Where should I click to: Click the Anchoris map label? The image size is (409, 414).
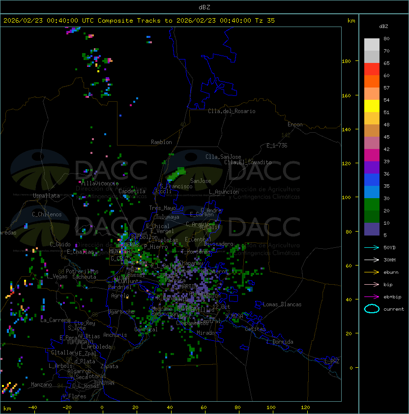click(x=115, y=335)
